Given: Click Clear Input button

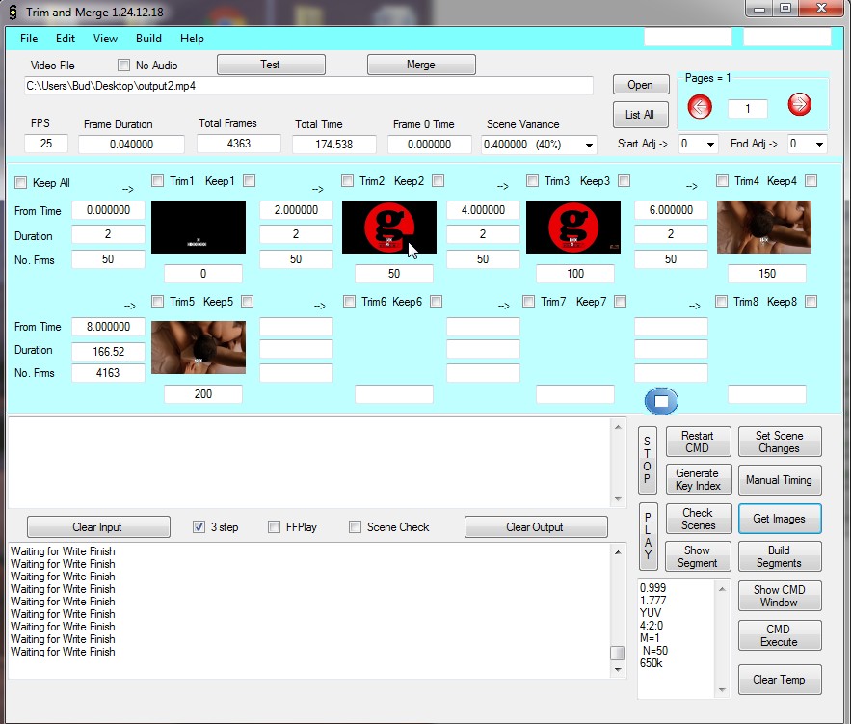Looking at the screenshot, I should tap(98, 527).
